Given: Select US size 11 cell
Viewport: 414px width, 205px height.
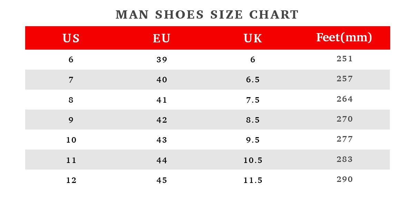Looking at the screenshot, I should [71, 160].
